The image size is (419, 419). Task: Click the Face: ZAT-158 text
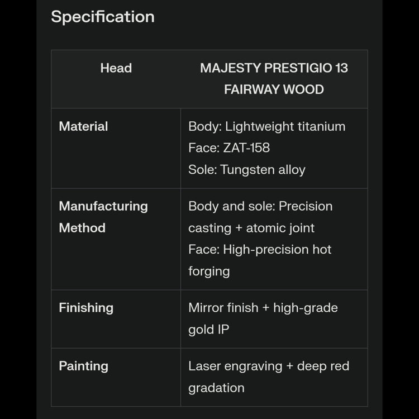click(229, 148)
